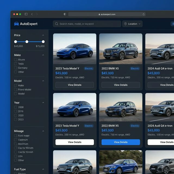174x174 pixels.
Task: Enable the Cadimum mileage checkbox
Action: point(15,140)
